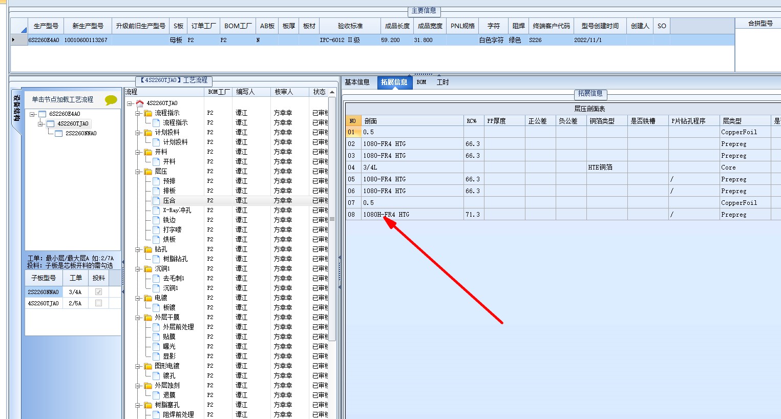Click the document icon of 打字唛
The image size is (781, 419).
click(x=157, y=230)
